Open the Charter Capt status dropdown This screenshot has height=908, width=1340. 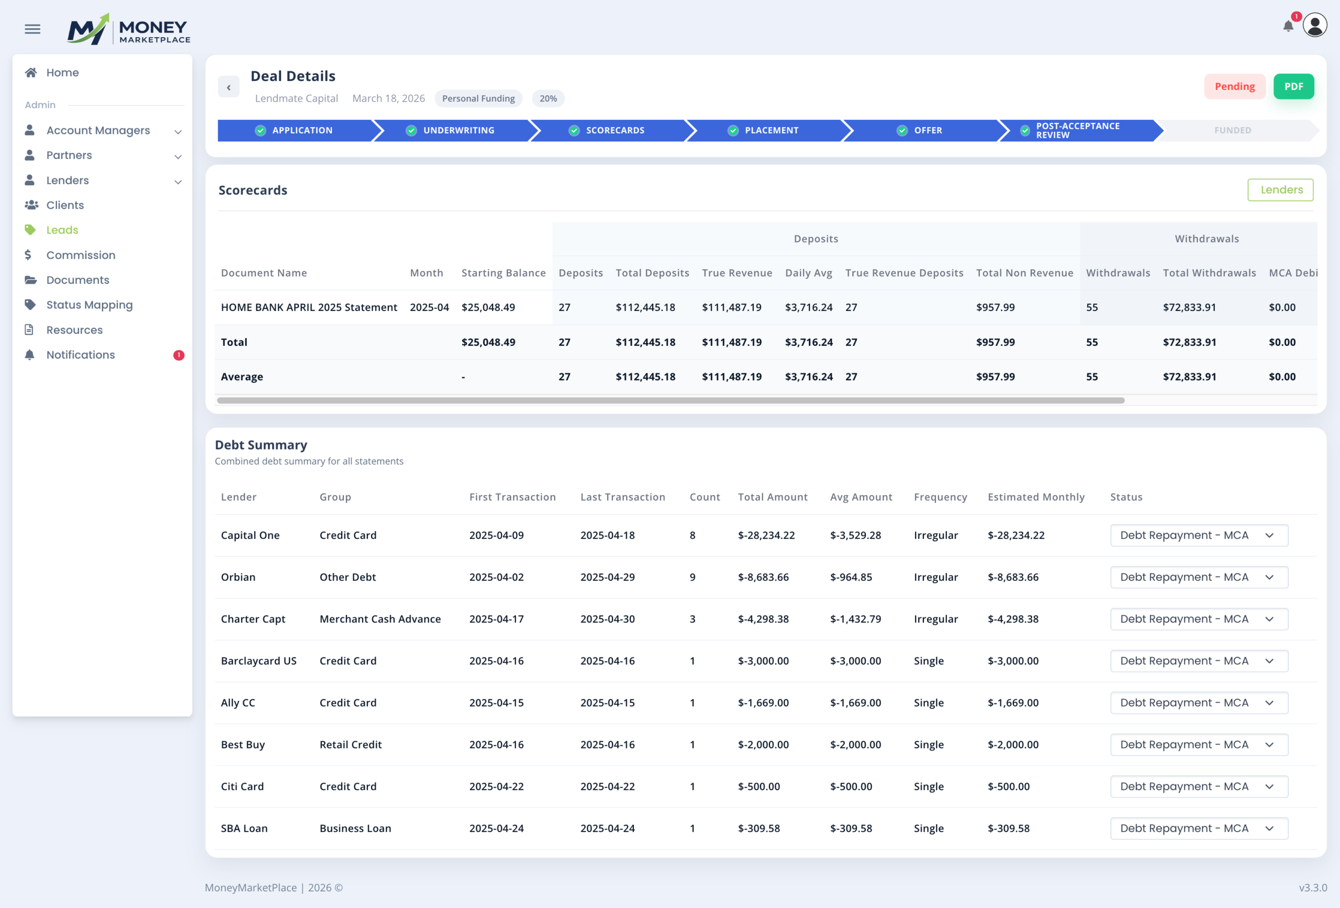(x=1199, y=619)
